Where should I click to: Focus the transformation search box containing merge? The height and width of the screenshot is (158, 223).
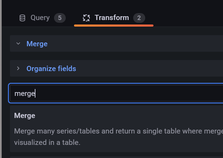(116, 93)
